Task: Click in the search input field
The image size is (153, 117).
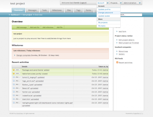Action: coord(131,15)
